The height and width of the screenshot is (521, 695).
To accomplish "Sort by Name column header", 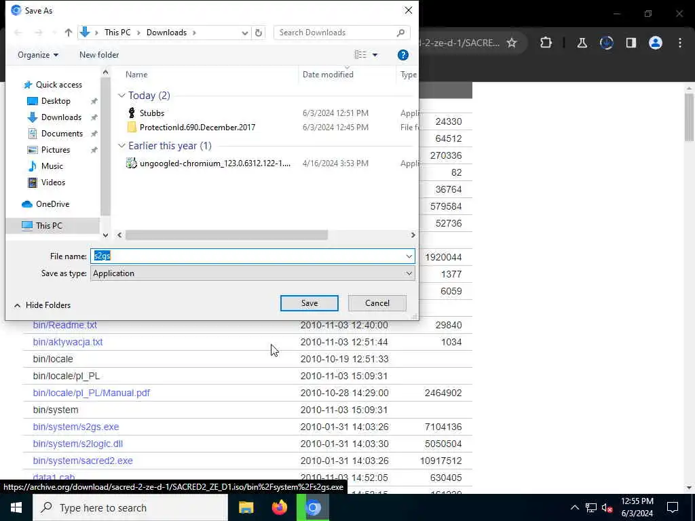I will tap(136, 75).
